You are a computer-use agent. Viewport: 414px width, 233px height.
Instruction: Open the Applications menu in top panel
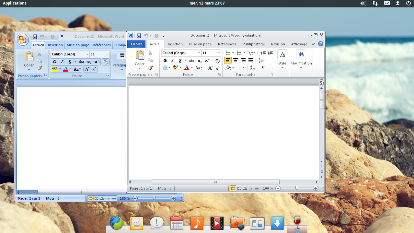click(15, 3)
